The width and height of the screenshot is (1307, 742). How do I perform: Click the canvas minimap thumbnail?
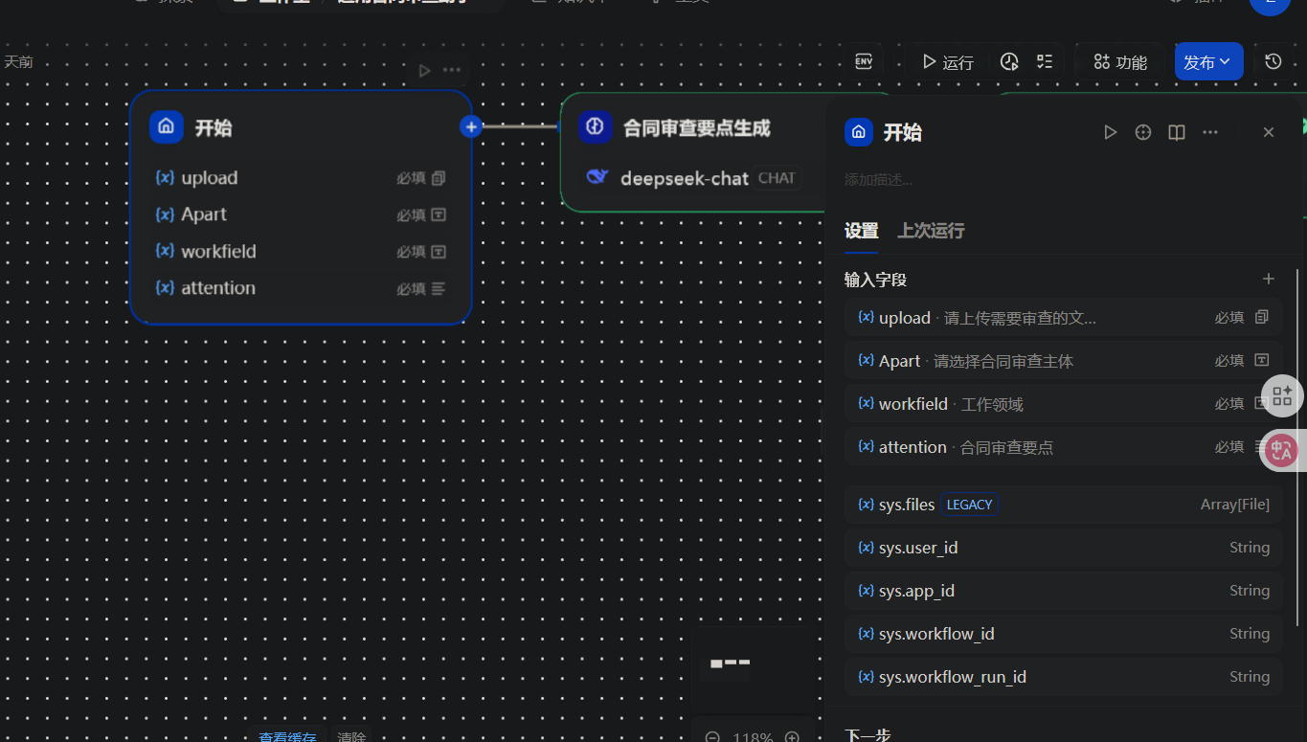(x=753, y=669)
